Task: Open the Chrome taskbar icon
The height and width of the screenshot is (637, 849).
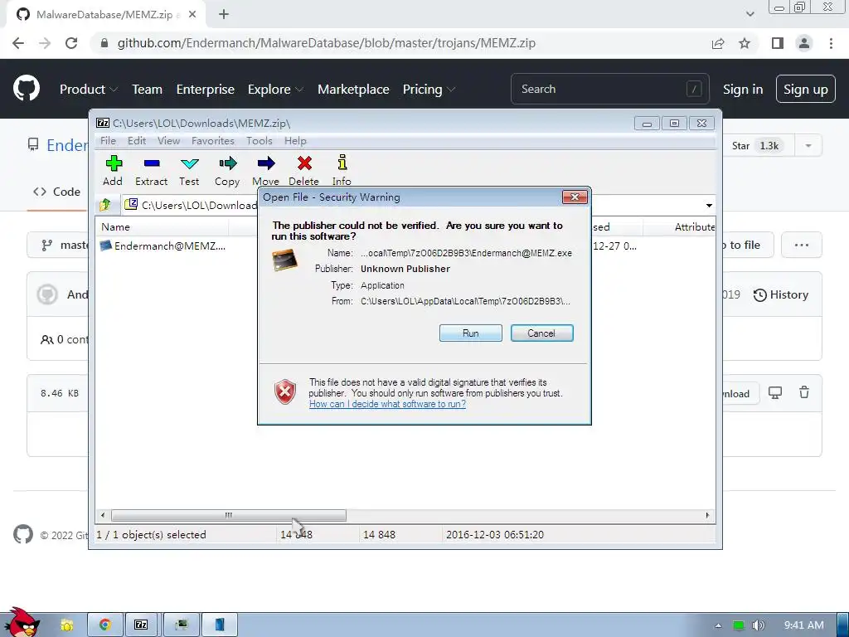Action: 105,625
